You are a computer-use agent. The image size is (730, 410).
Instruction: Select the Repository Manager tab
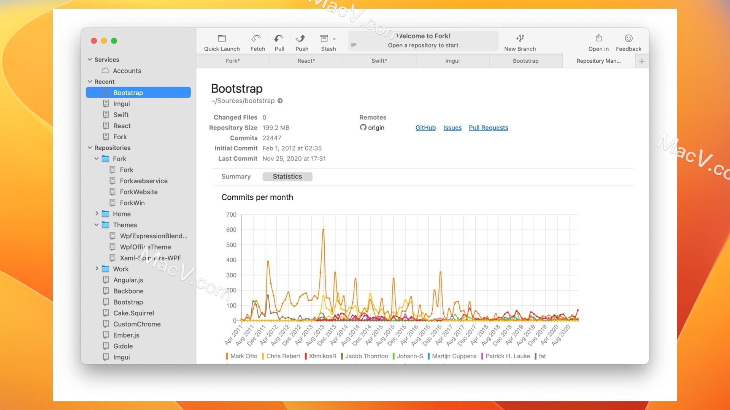point(598,61)
